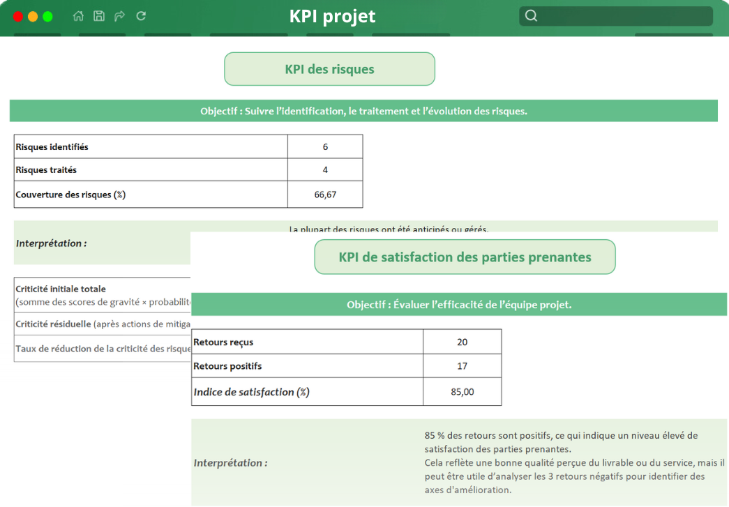
Task: Open KPI de satisfaction des parties prenantes
Action: [465, 257]
